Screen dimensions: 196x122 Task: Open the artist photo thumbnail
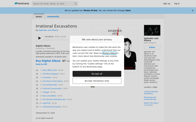click(152, 30)
